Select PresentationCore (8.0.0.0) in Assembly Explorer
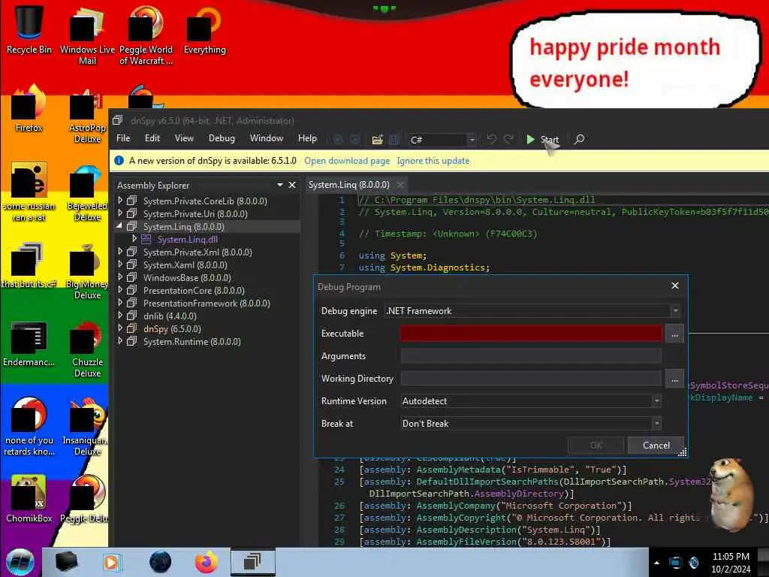Viewport: 769px width, 577px height. point(194,290)
